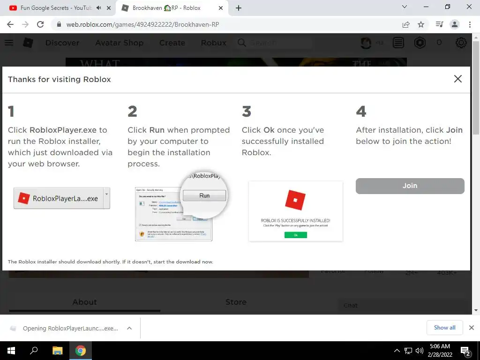Click the Roblox logo icon
Viewport: 480px width, 360px height.
click(28, 43)
